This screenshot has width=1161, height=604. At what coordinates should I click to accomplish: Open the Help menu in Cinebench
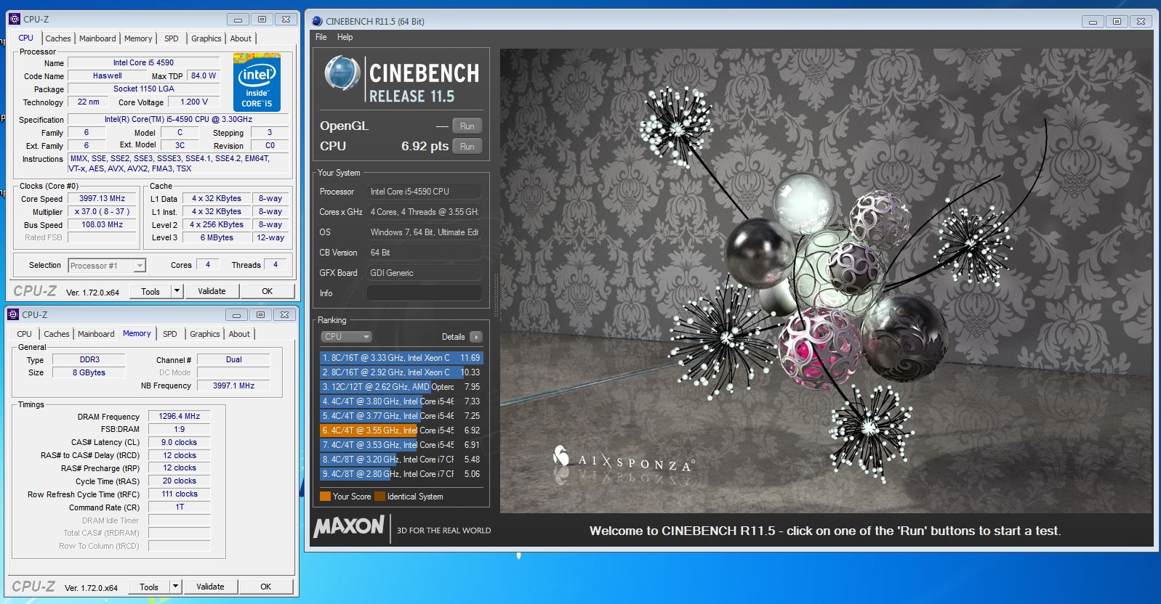tap(345, 37)
